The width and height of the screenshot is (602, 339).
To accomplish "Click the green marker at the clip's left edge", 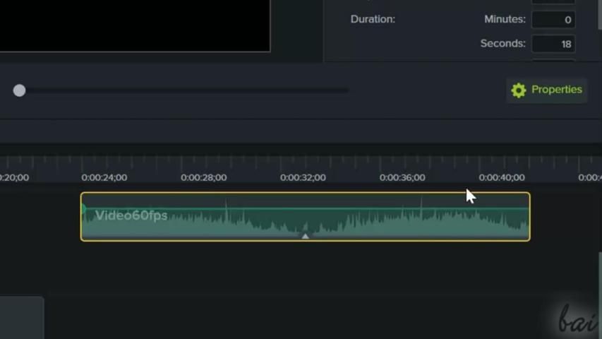I will point(84,209).
